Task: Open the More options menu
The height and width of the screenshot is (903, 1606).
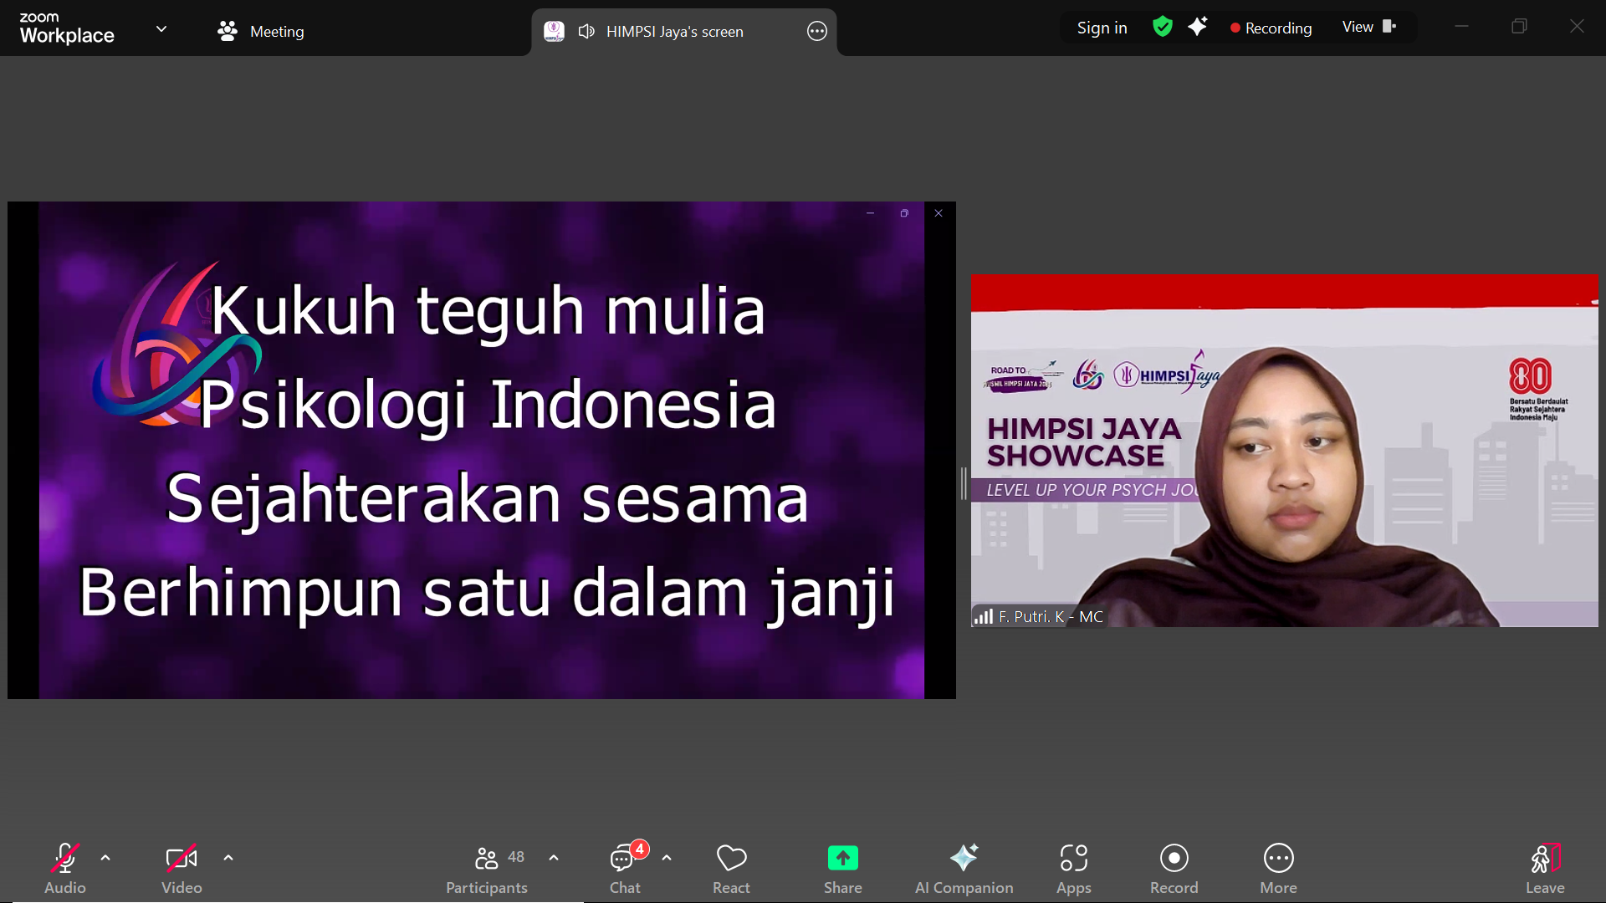Action: pos(1278,869)
